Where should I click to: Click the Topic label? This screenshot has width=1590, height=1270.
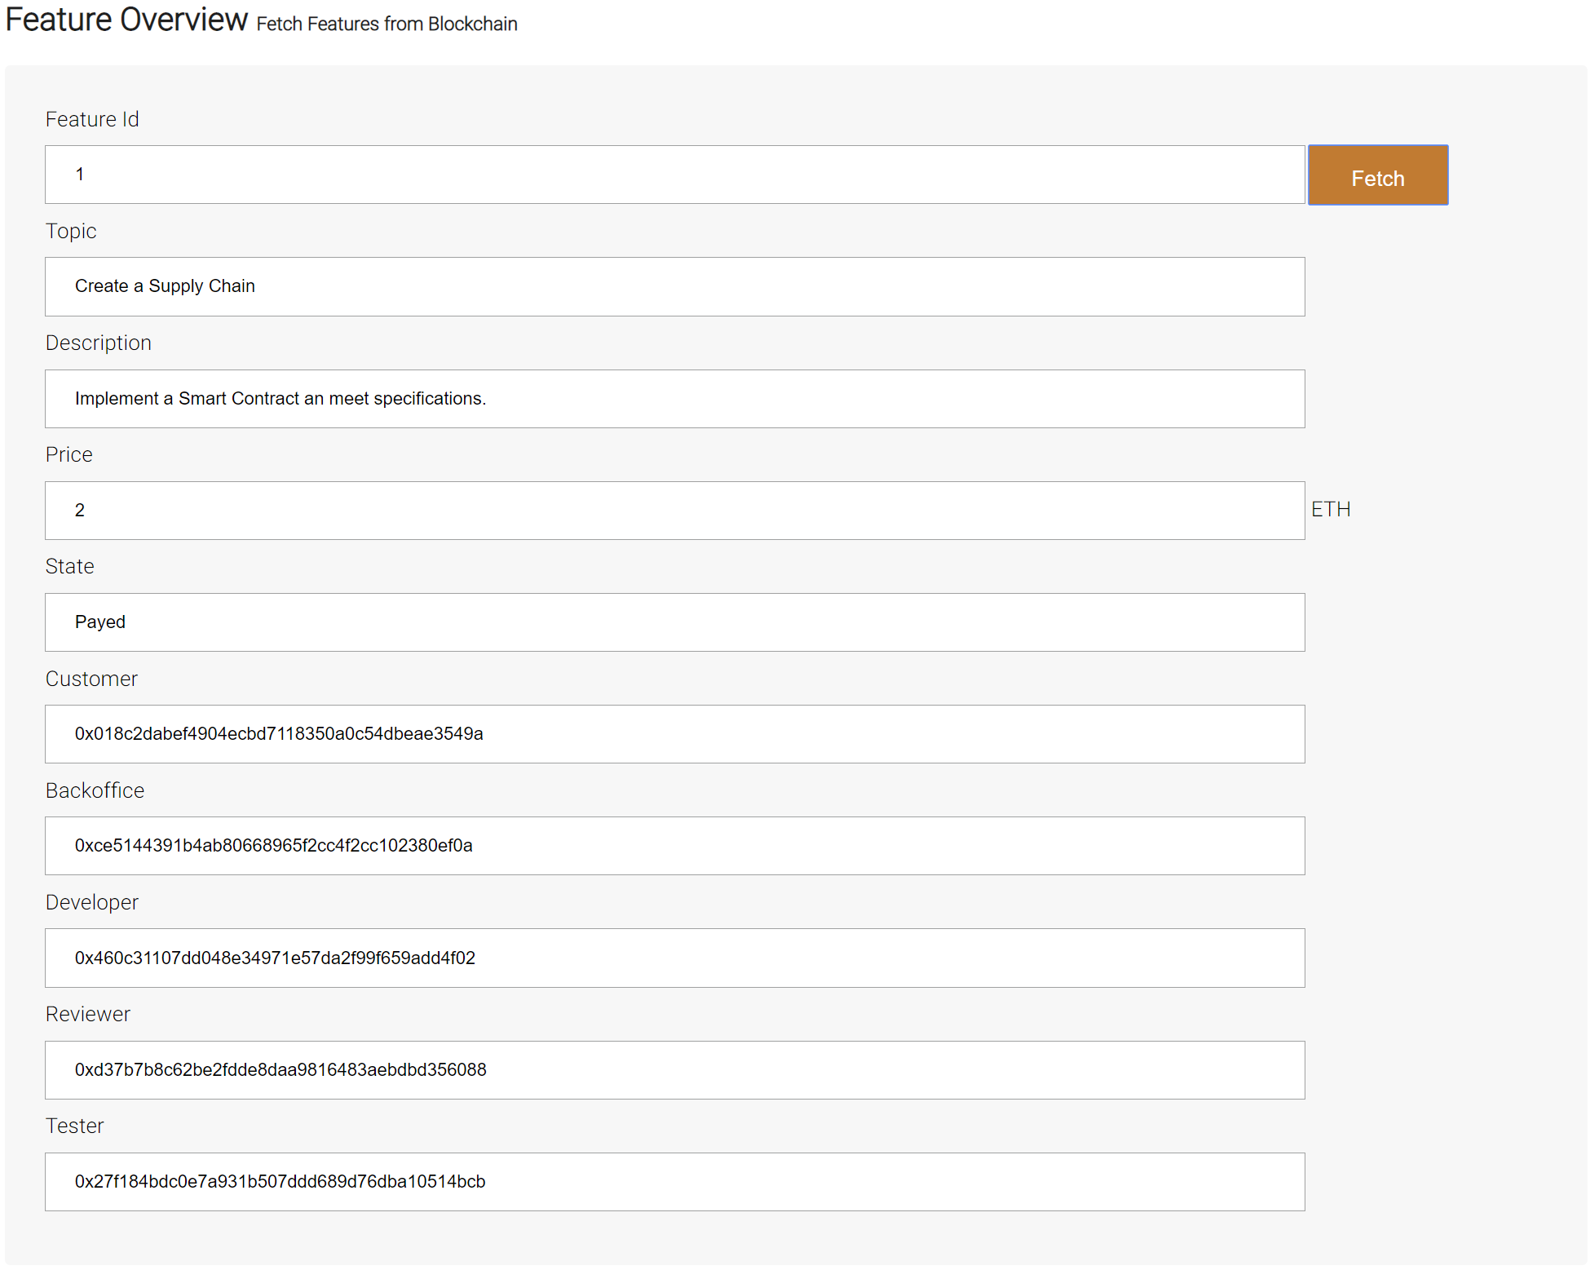pos(71,231)
